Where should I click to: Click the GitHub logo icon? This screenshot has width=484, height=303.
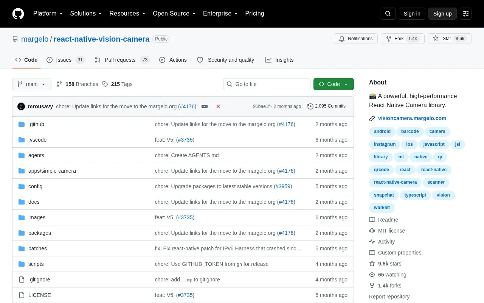18,14
